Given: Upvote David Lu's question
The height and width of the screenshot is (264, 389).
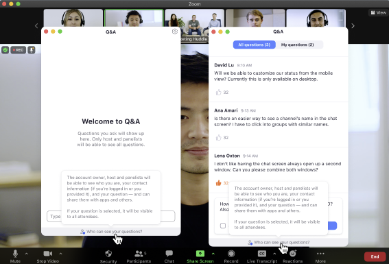Looking at the screenshot, I should (218, 93).
